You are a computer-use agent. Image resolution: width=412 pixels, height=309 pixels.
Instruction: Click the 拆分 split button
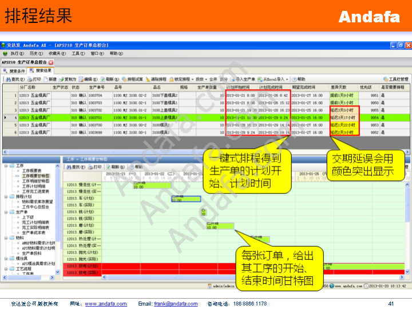tap(224, 80)
